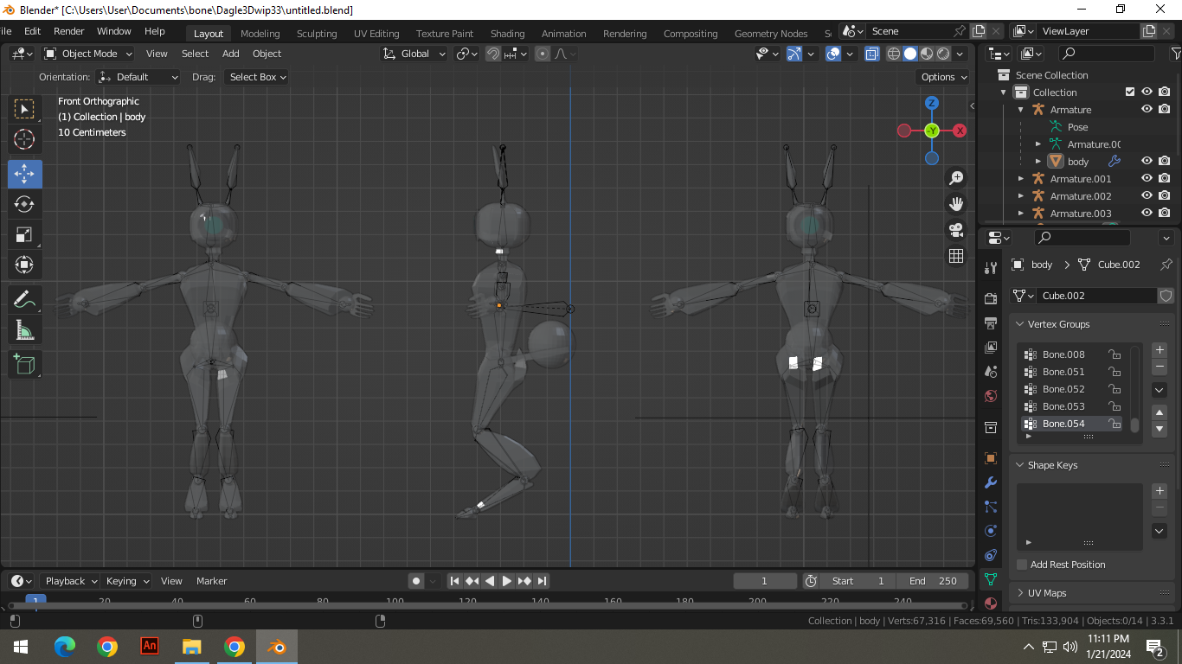The width and height of the screenshot is (1182, 664).
Task: Expand the Armature.001 item in the outliner
Action: click(x=1021, y=178)
